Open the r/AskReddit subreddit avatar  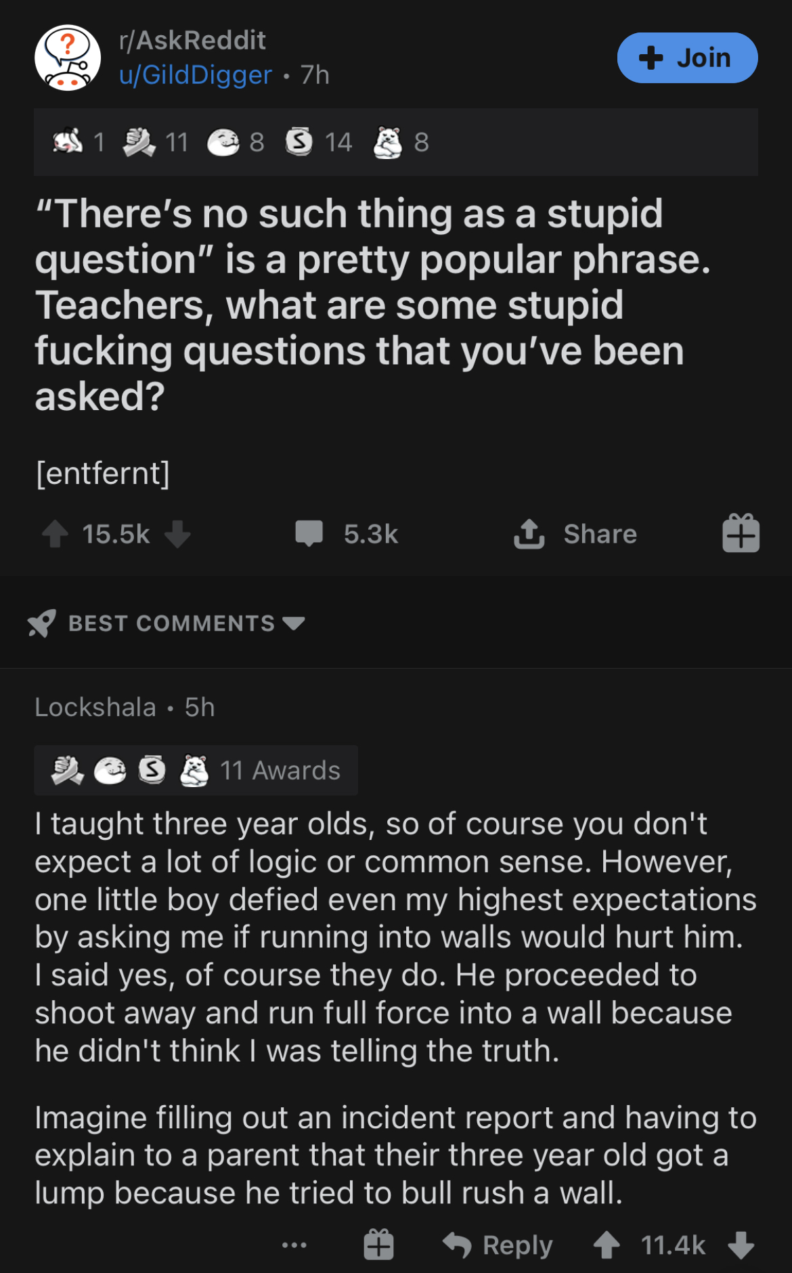68,58
